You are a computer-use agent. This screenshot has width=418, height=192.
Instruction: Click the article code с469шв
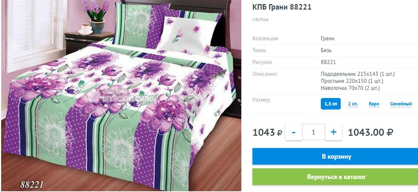pyautogui.click(x=261, y=20)
